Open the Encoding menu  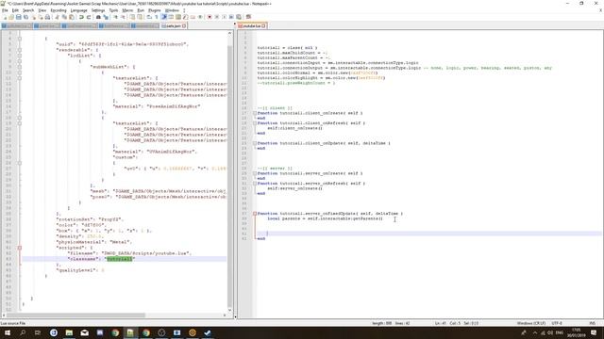59,10
